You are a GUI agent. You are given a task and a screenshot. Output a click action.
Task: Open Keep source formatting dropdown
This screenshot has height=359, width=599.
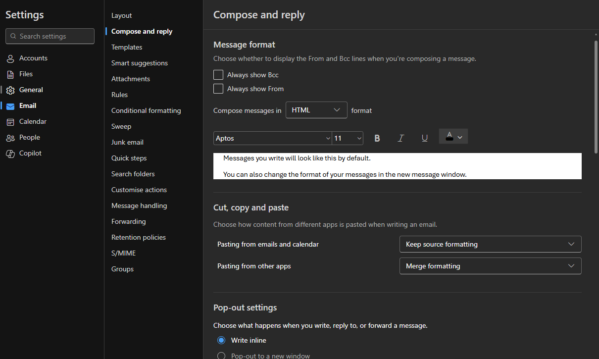pyautogui.click(x=491, y=244)
